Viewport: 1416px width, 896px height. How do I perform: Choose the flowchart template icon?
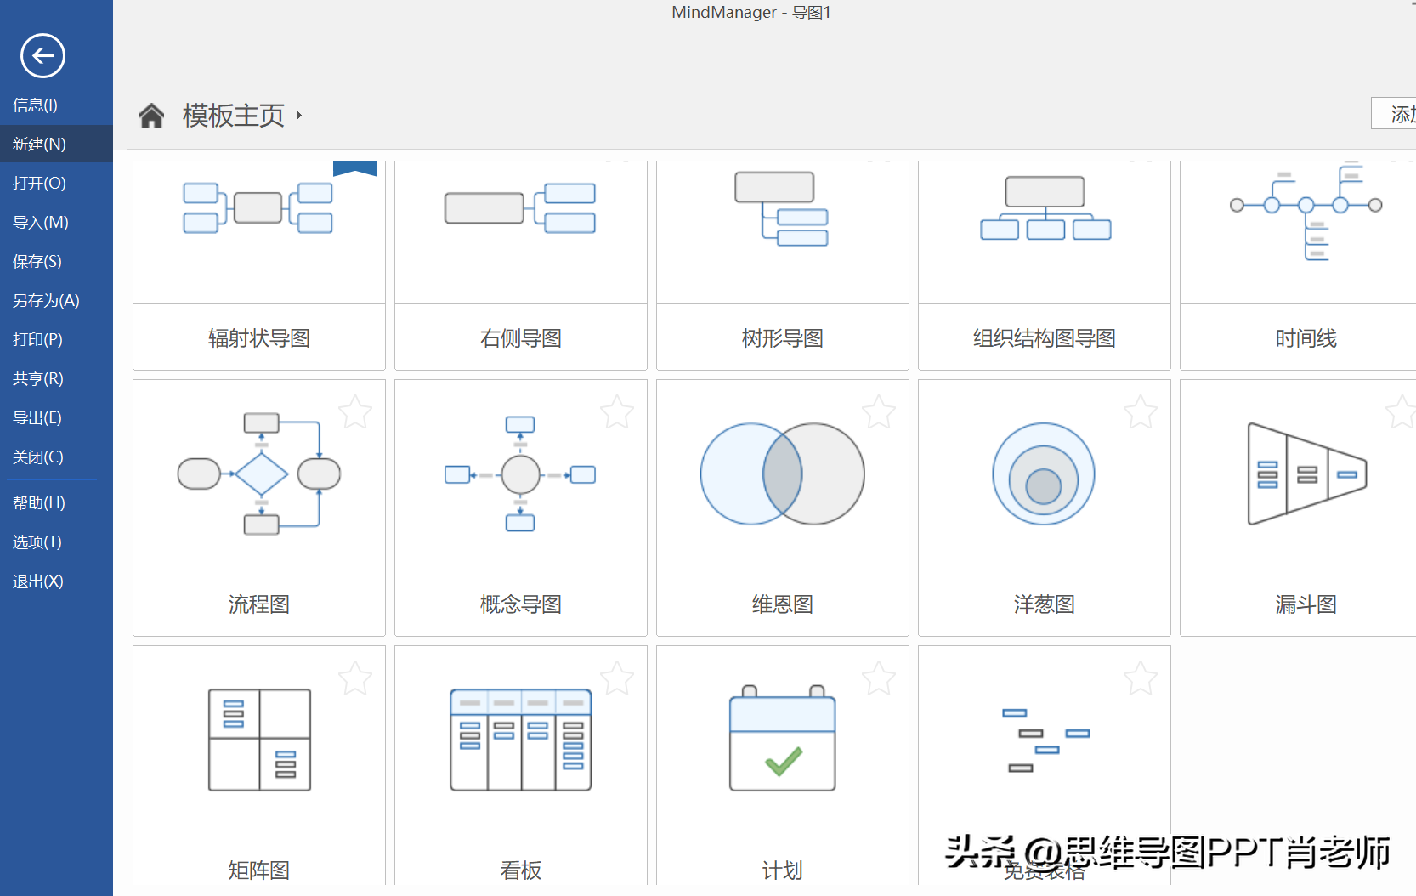click(259, 474)
